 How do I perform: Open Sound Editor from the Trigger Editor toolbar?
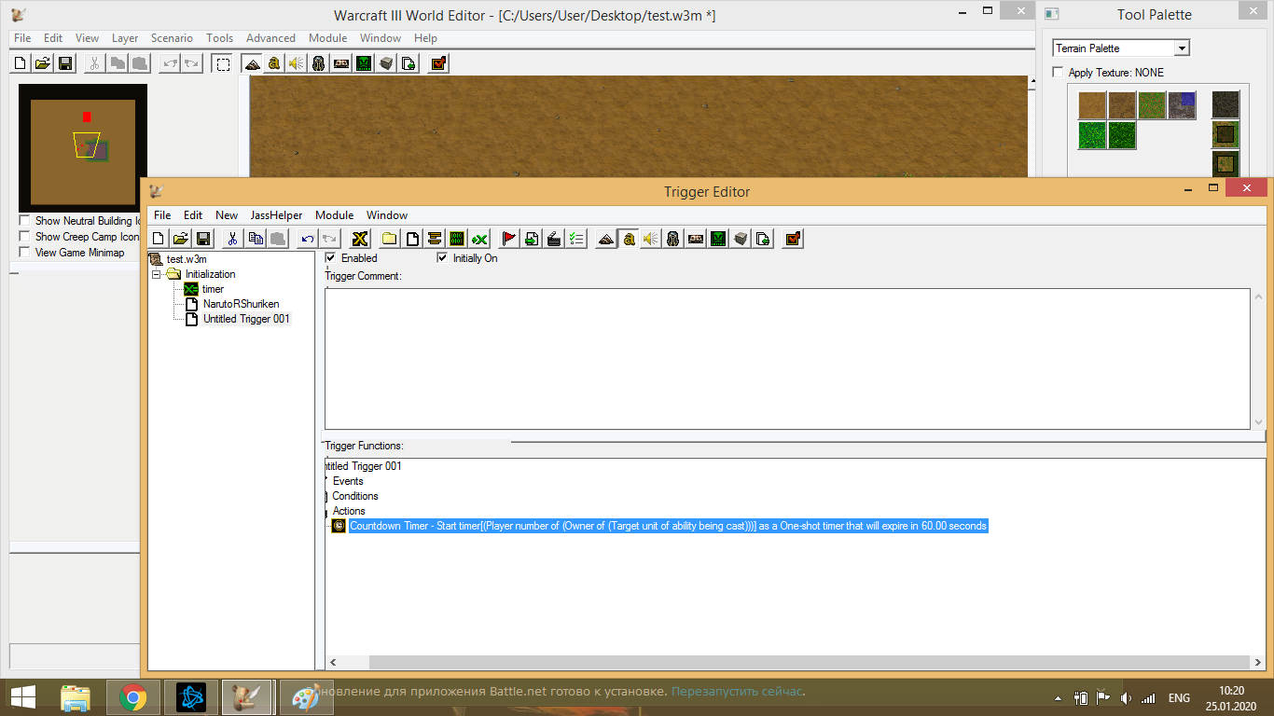[x=651, y=239]
